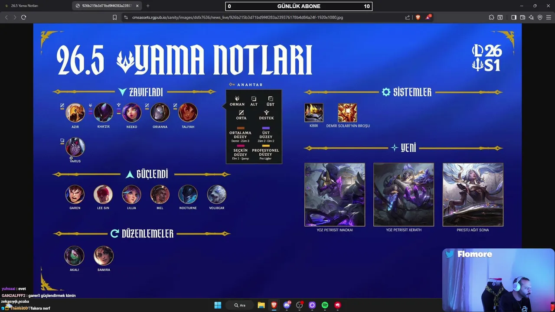Open Brave Rewards triangle icon
Screen dimensions: 555x312
[x=428, y=17]
